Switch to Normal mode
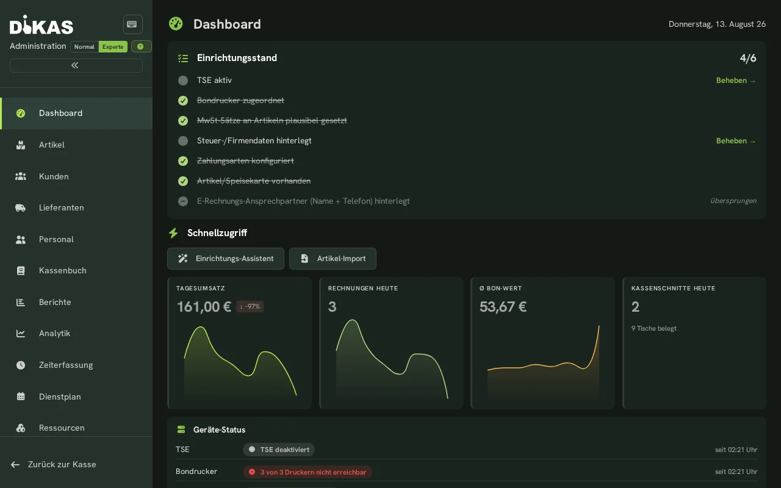Screen dimensions: 781x488 [x=84, y=46]
